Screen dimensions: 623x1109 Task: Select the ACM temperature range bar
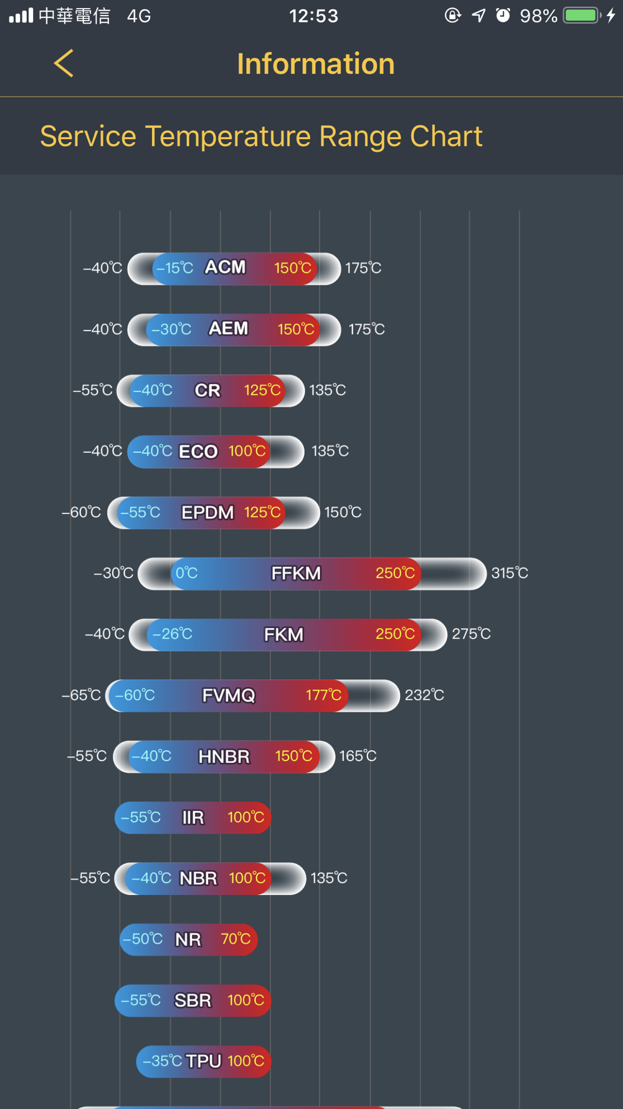point(234,268)
